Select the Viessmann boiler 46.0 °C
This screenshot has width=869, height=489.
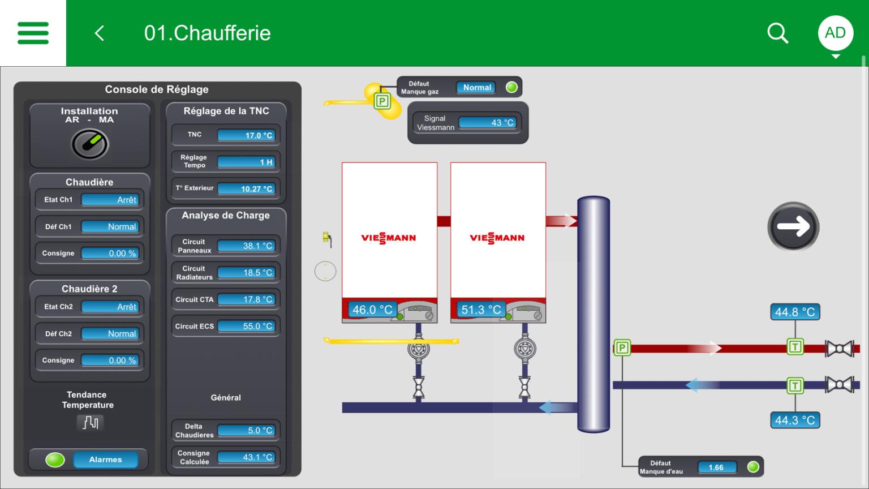coord(389,243)
